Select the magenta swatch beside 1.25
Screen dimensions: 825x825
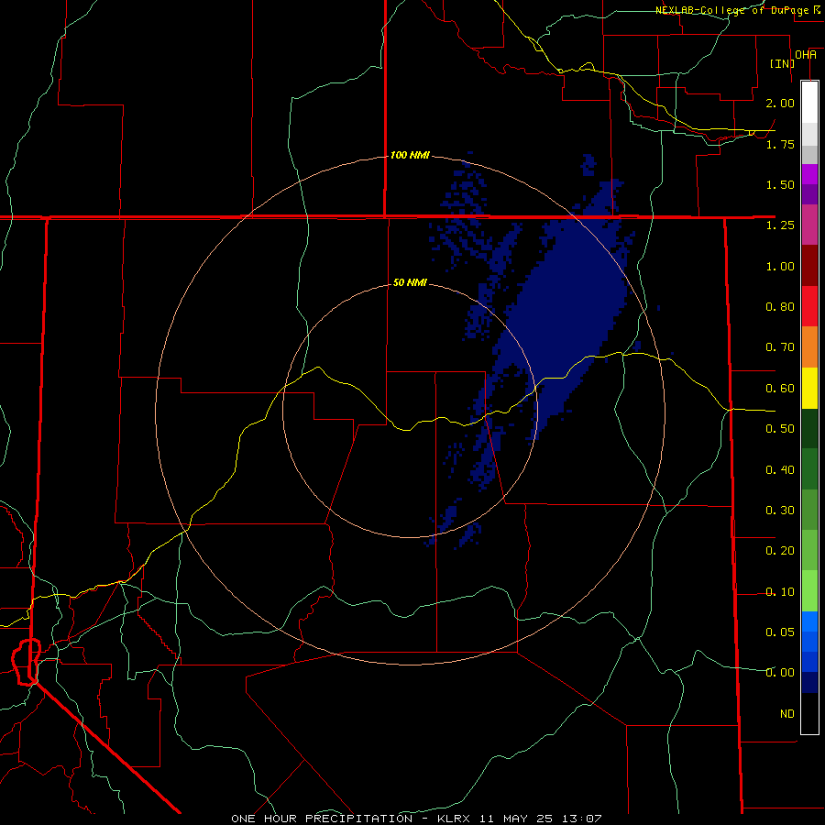809,225
